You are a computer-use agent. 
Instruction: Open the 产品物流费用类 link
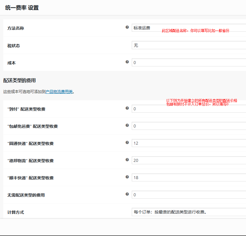[x=59, y=91]
